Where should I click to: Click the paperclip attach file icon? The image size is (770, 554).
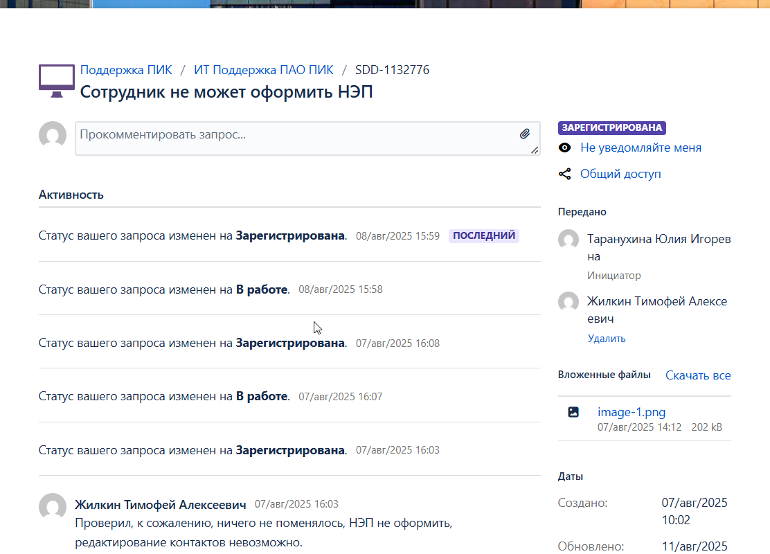[x=524, y=134]
